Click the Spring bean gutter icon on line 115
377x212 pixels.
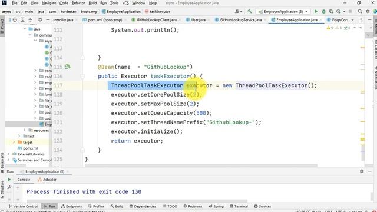(68, 67)
